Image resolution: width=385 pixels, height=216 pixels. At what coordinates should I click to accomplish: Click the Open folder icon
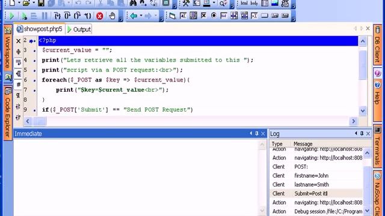point(26,3)
